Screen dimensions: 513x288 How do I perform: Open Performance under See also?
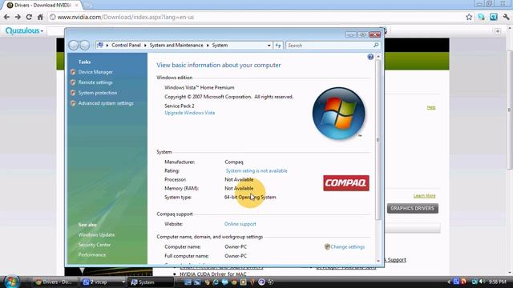tap(92, 254)
